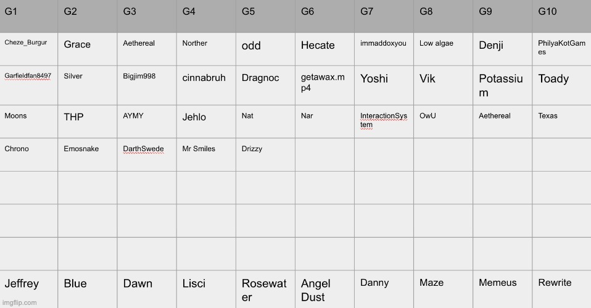Click the getawax.mp4 cell

coord(324,85)
